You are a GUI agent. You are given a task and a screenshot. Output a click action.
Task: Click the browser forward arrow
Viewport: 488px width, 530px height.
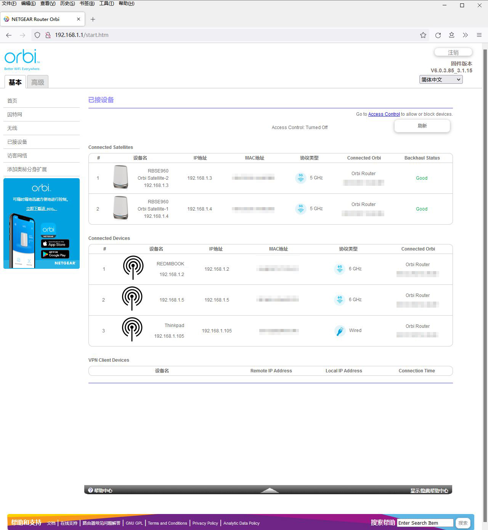pos(22,35)
